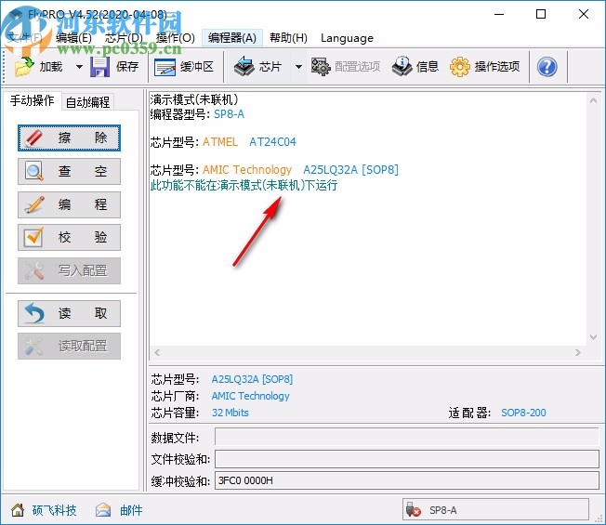Click the log scroll up arrow
This screenshot has height=525, width=606.
(593, 101)
